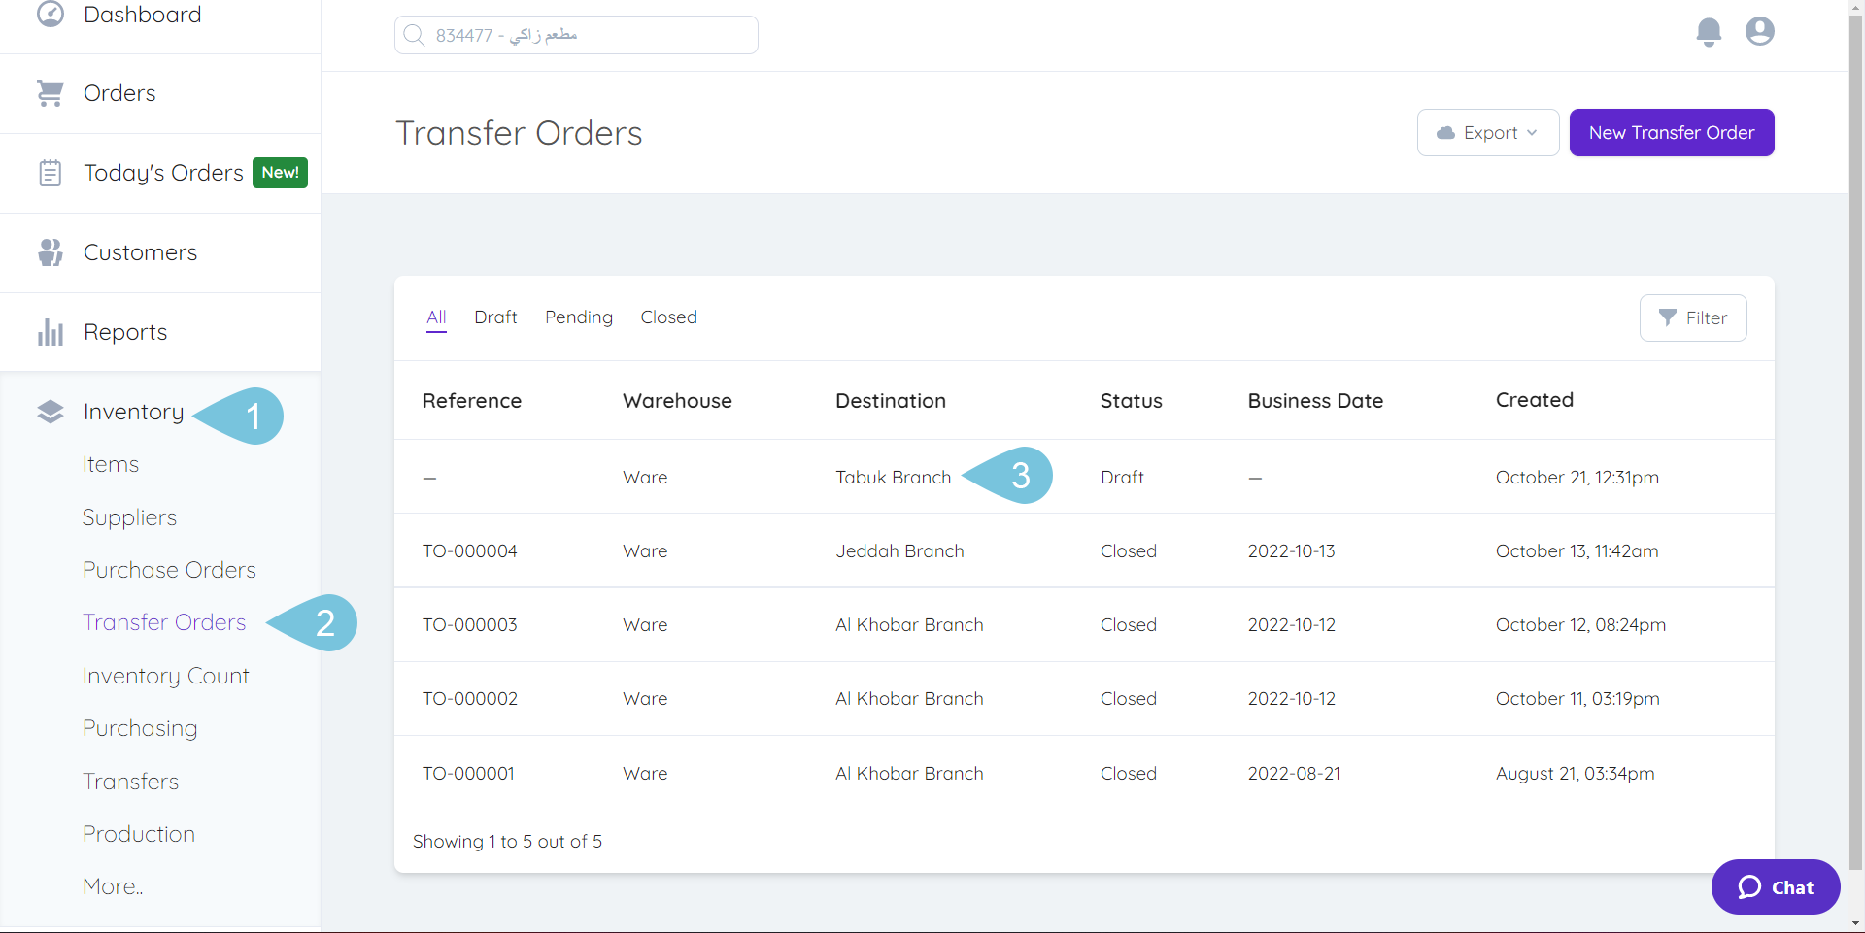Click the Inventory layers icon

click(51, 411)
